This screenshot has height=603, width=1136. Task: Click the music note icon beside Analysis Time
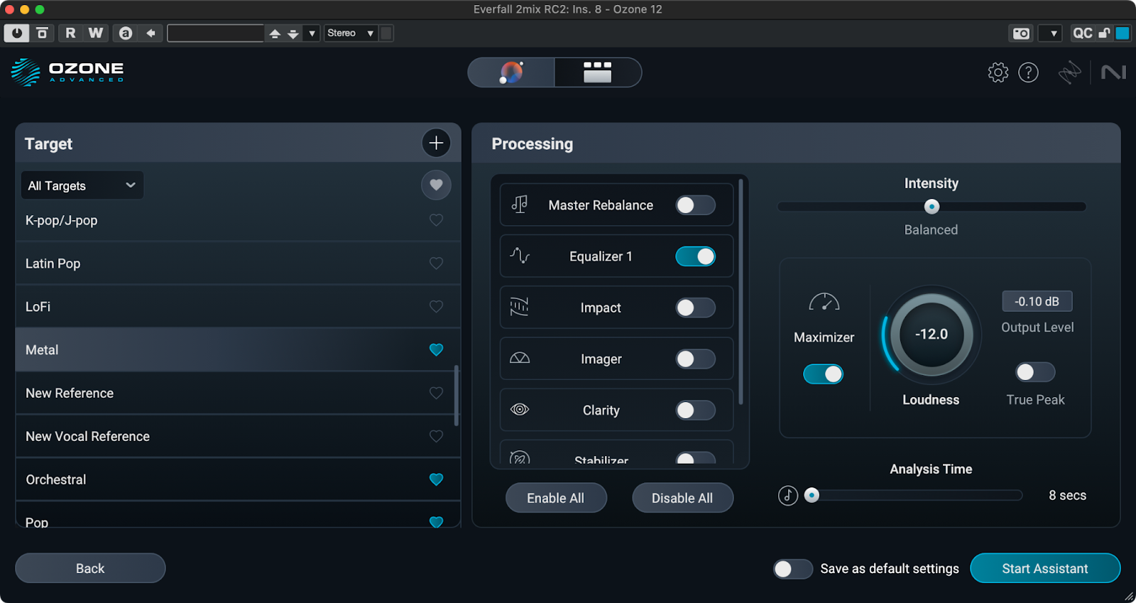click(788, 495)
